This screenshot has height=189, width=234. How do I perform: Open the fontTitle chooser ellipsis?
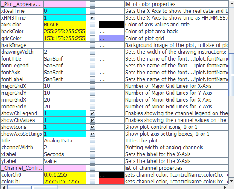click(x=111, y=59)
